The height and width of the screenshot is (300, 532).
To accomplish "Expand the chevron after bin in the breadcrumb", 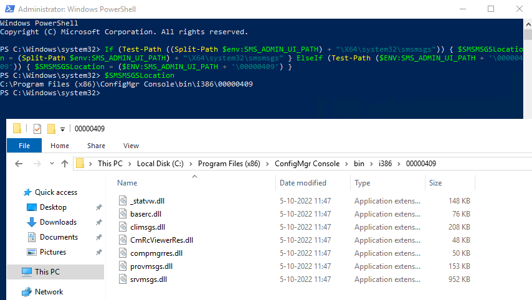I will tap(371, 164).
